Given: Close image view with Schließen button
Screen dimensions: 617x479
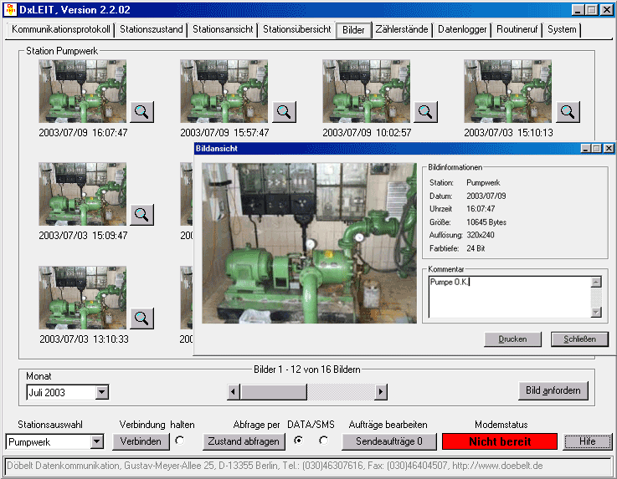Looking at the screenshot, I should (x=579, y=339).
